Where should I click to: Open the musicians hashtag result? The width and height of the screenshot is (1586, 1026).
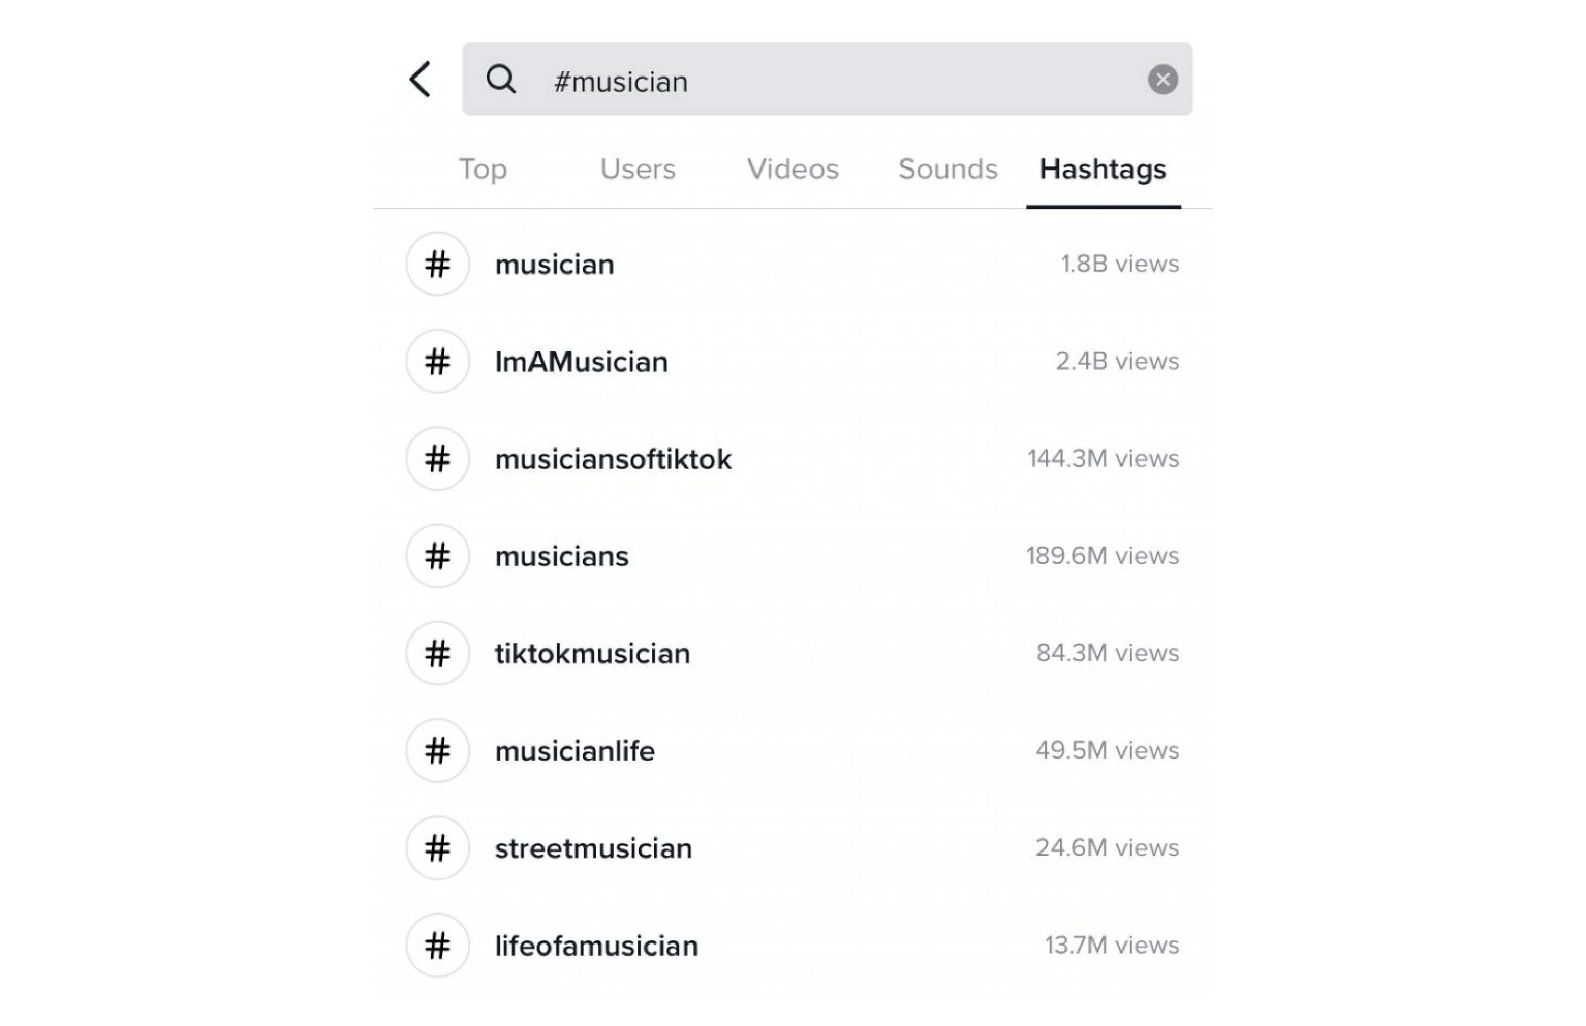click(792, 555)
